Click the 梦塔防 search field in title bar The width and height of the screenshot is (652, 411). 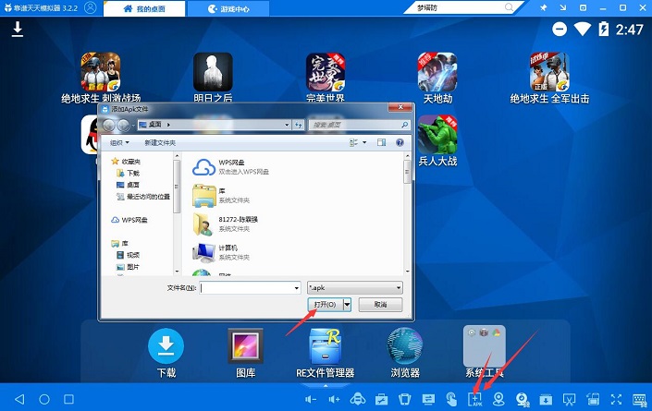[x=462, y=7]
